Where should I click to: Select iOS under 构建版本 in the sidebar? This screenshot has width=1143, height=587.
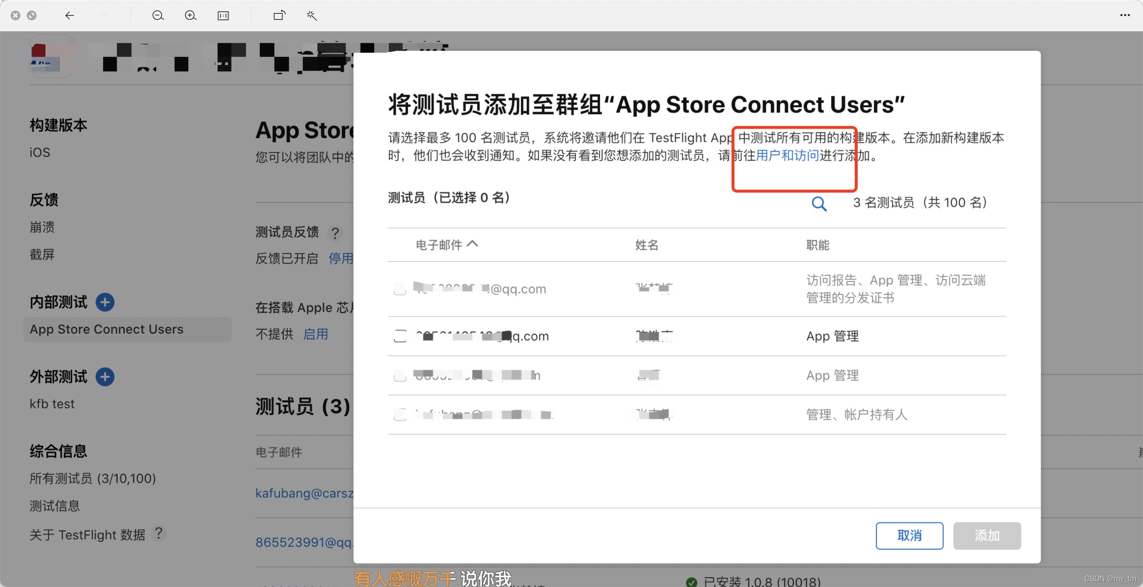[39, 153]
